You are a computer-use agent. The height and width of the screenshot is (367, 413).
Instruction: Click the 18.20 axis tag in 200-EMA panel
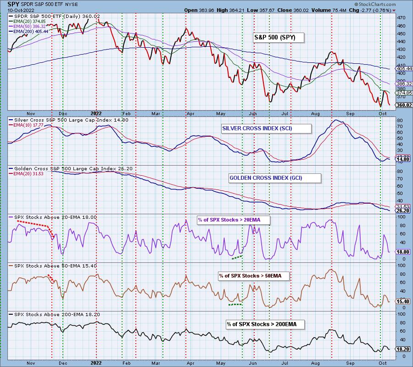[404, 350]
